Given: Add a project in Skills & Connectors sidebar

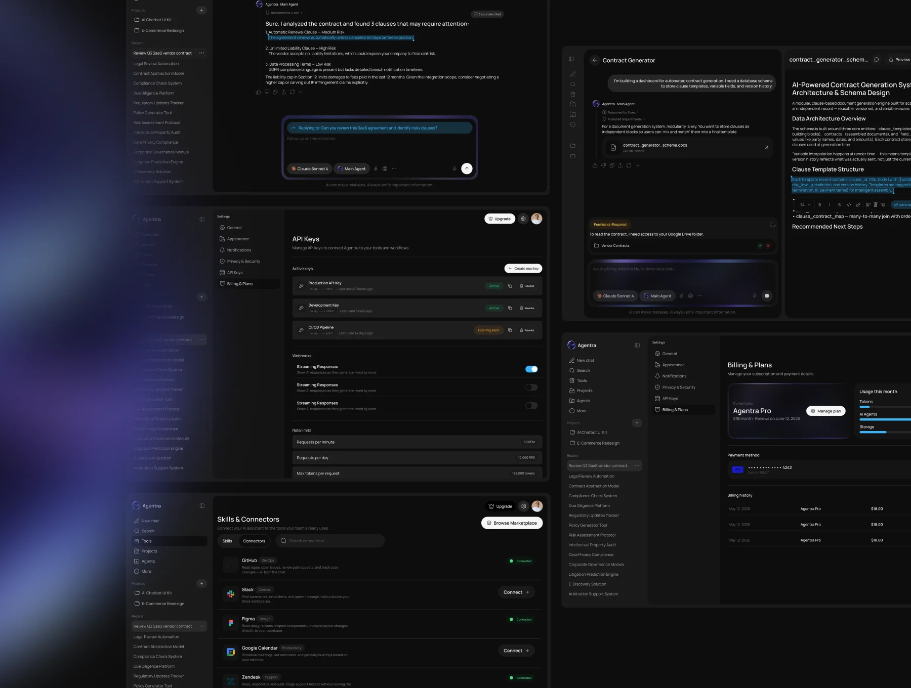Looking at the screenshot, I should click(201, 583).
